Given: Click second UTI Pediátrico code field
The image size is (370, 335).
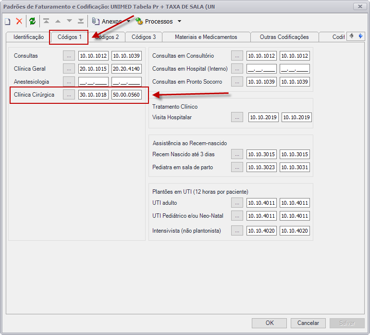Looking at the screenshot, I should pyautogui.click(x=295, y=216).
